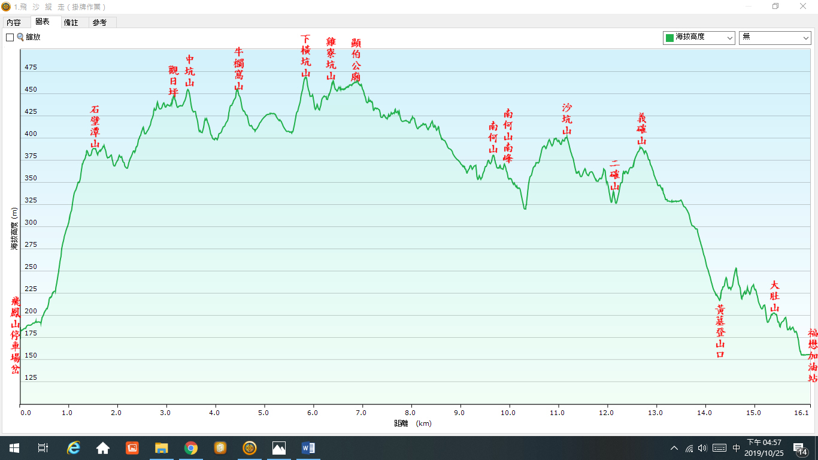Switch to the 內容 tab

pos(14,23)
